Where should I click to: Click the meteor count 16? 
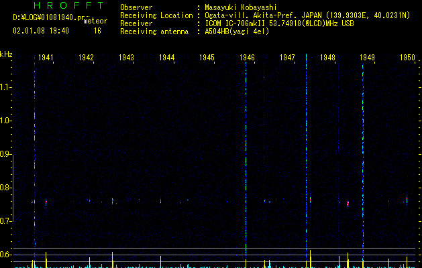[97, 31]
